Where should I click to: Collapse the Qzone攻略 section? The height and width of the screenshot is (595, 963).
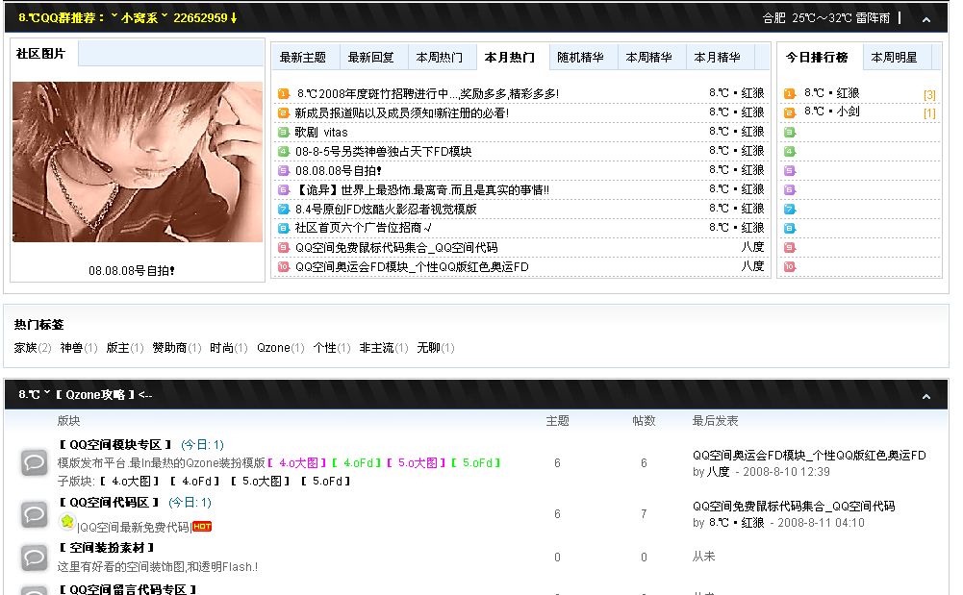coord(925,395)
